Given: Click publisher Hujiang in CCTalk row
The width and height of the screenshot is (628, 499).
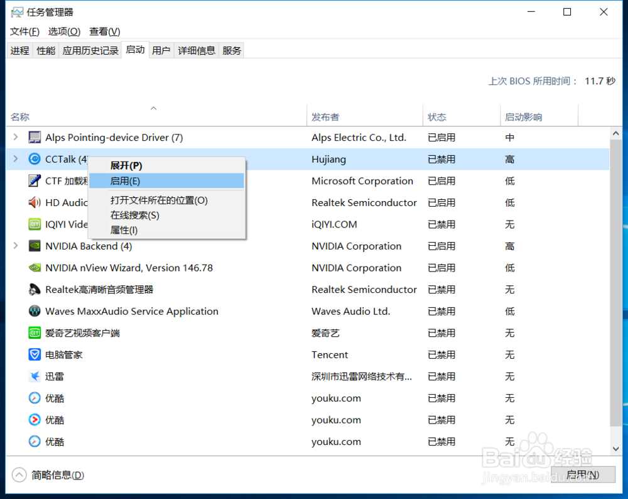Looking at the screenshot, I should [x=329, y=159].
